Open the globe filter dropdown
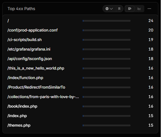 (x=109, y=9)
